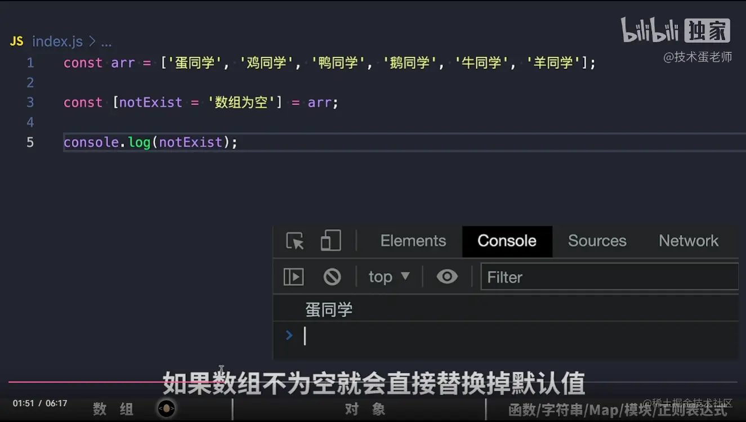The image size is (746, 422).
Task: Click the circular icon next to 数组 chapter
Action: (x=166, y=408)
